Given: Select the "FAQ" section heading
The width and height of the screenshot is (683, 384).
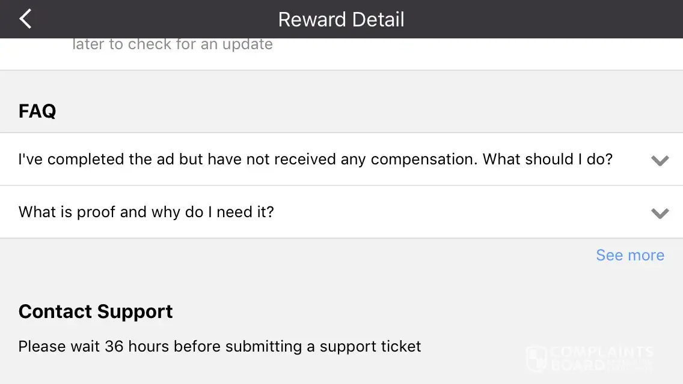Looking at the screenshot, I should click(37, 111).
